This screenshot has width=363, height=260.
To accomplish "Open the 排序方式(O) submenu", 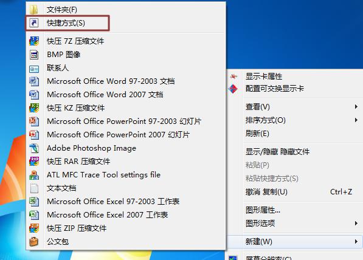I will coord(295,120).
